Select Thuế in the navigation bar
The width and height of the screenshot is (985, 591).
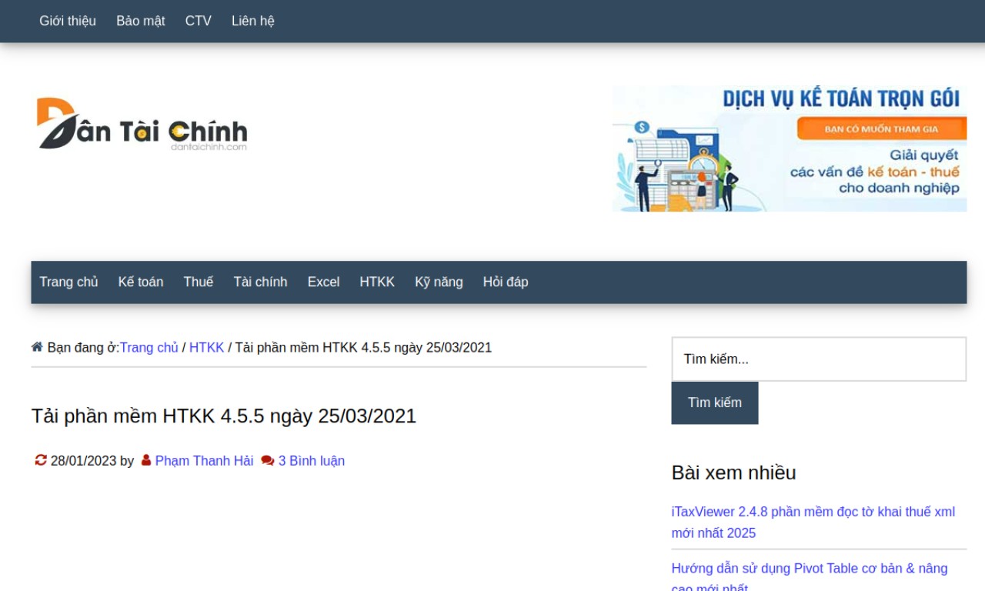coord(199,282)
